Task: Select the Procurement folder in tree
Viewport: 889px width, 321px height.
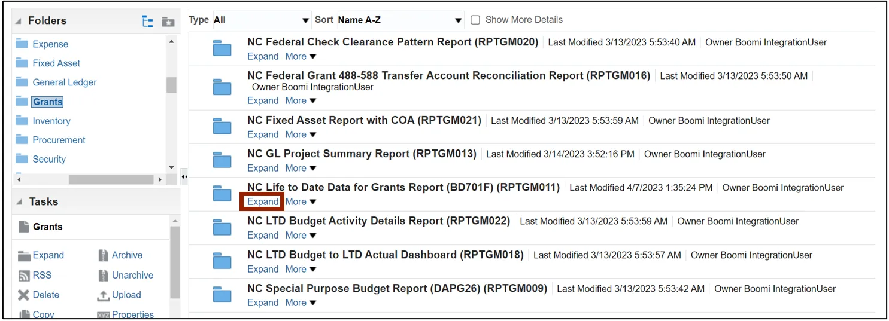Action: pyautogui.click(x=59, y=140)
